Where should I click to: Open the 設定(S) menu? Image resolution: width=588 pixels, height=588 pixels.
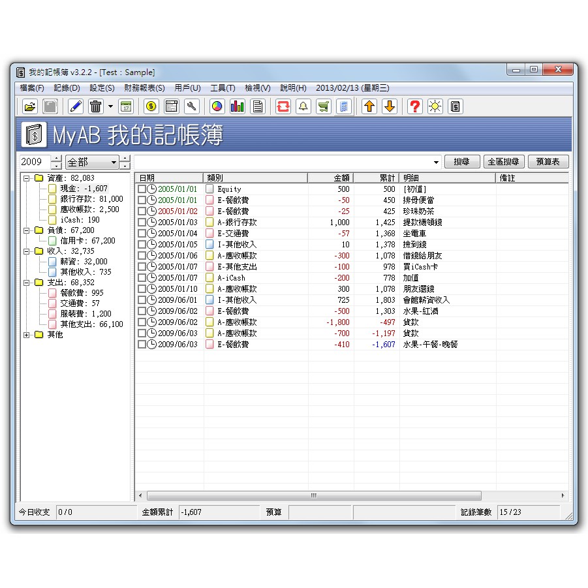pyautogui.click(x=102, y=88)
